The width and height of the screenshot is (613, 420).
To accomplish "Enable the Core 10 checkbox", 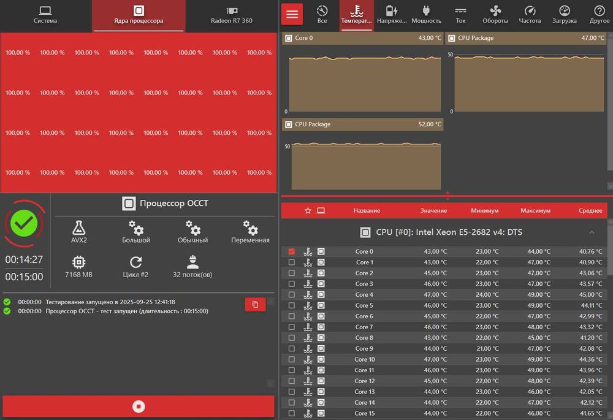I will (292, 359).
